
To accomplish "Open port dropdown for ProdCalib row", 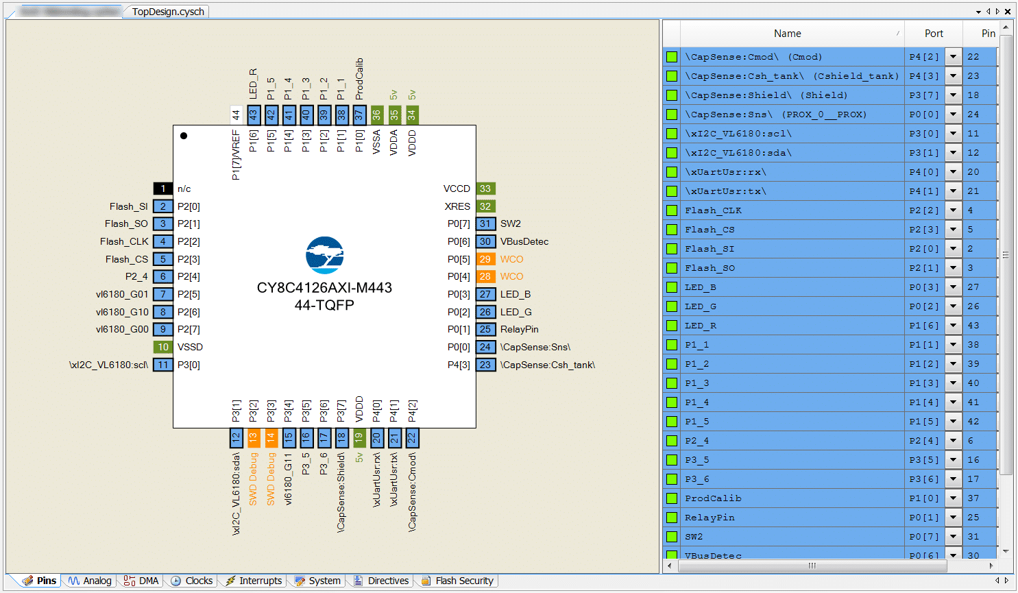I will (x=953, y=498).
